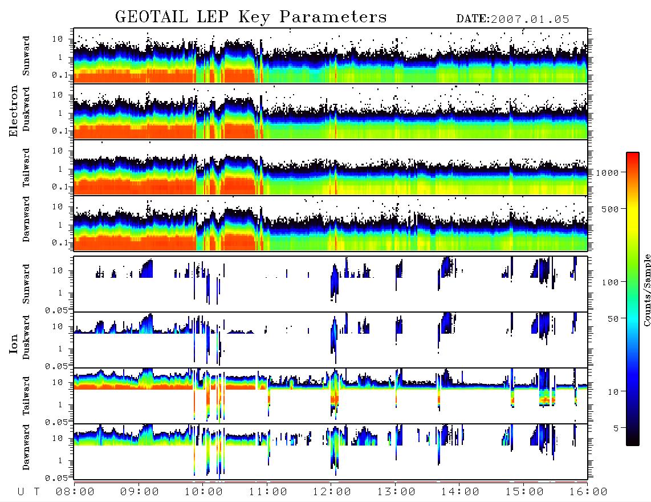Select the 16:00 time axis label

[588, 492]
